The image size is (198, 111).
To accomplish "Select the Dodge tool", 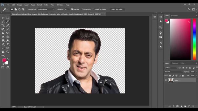I will coord(7,40).
